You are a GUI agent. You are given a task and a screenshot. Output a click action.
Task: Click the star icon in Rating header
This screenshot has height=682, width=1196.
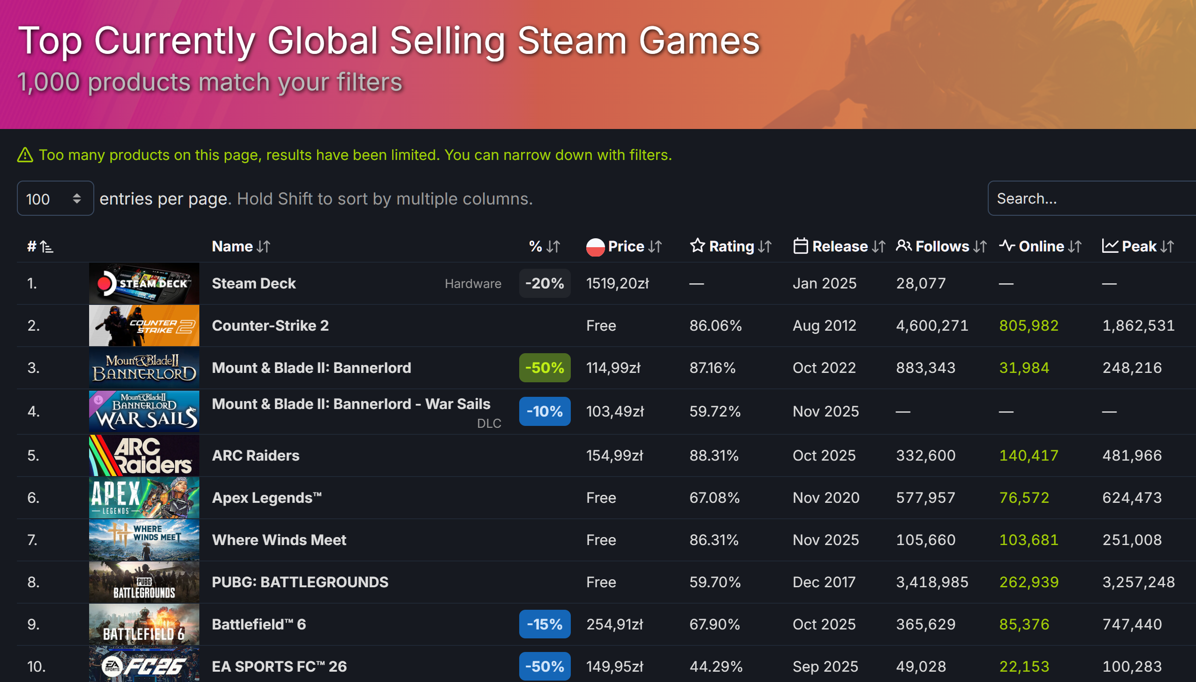coord(697,246)
